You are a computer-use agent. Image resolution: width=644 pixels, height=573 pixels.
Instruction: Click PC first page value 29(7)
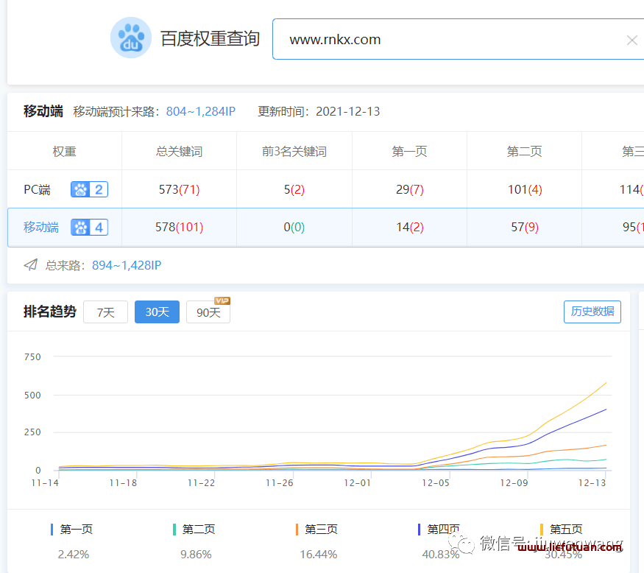point(409,189)
